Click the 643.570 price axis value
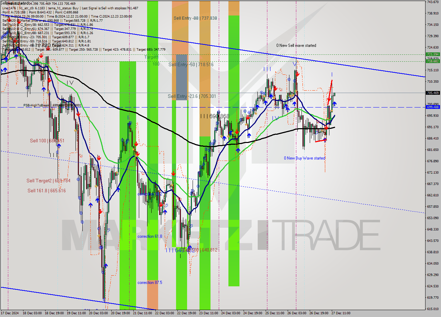The width and height of the screenshot is (441, 317). 433,241
